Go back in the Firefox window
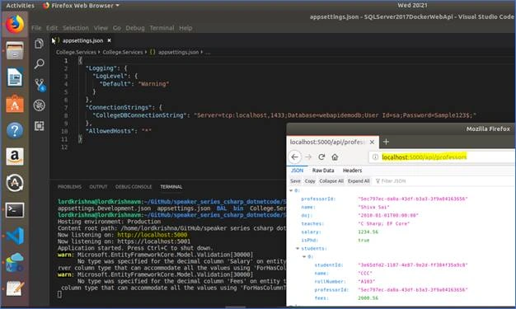The image size is (516, 309). [x=295, y=157]
